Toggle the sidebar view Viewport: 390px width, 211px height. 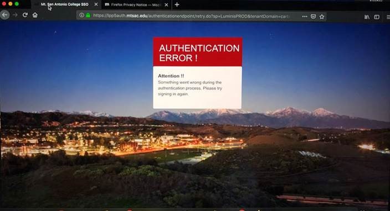tap(377, 17)
